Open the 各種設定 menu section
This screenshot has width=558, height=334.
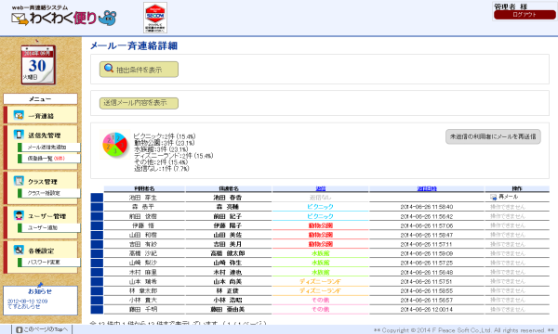point(41,250)
